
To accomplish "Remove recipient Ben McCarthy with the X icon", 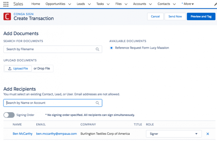I will pyautogui.click(x=208, y=134).
